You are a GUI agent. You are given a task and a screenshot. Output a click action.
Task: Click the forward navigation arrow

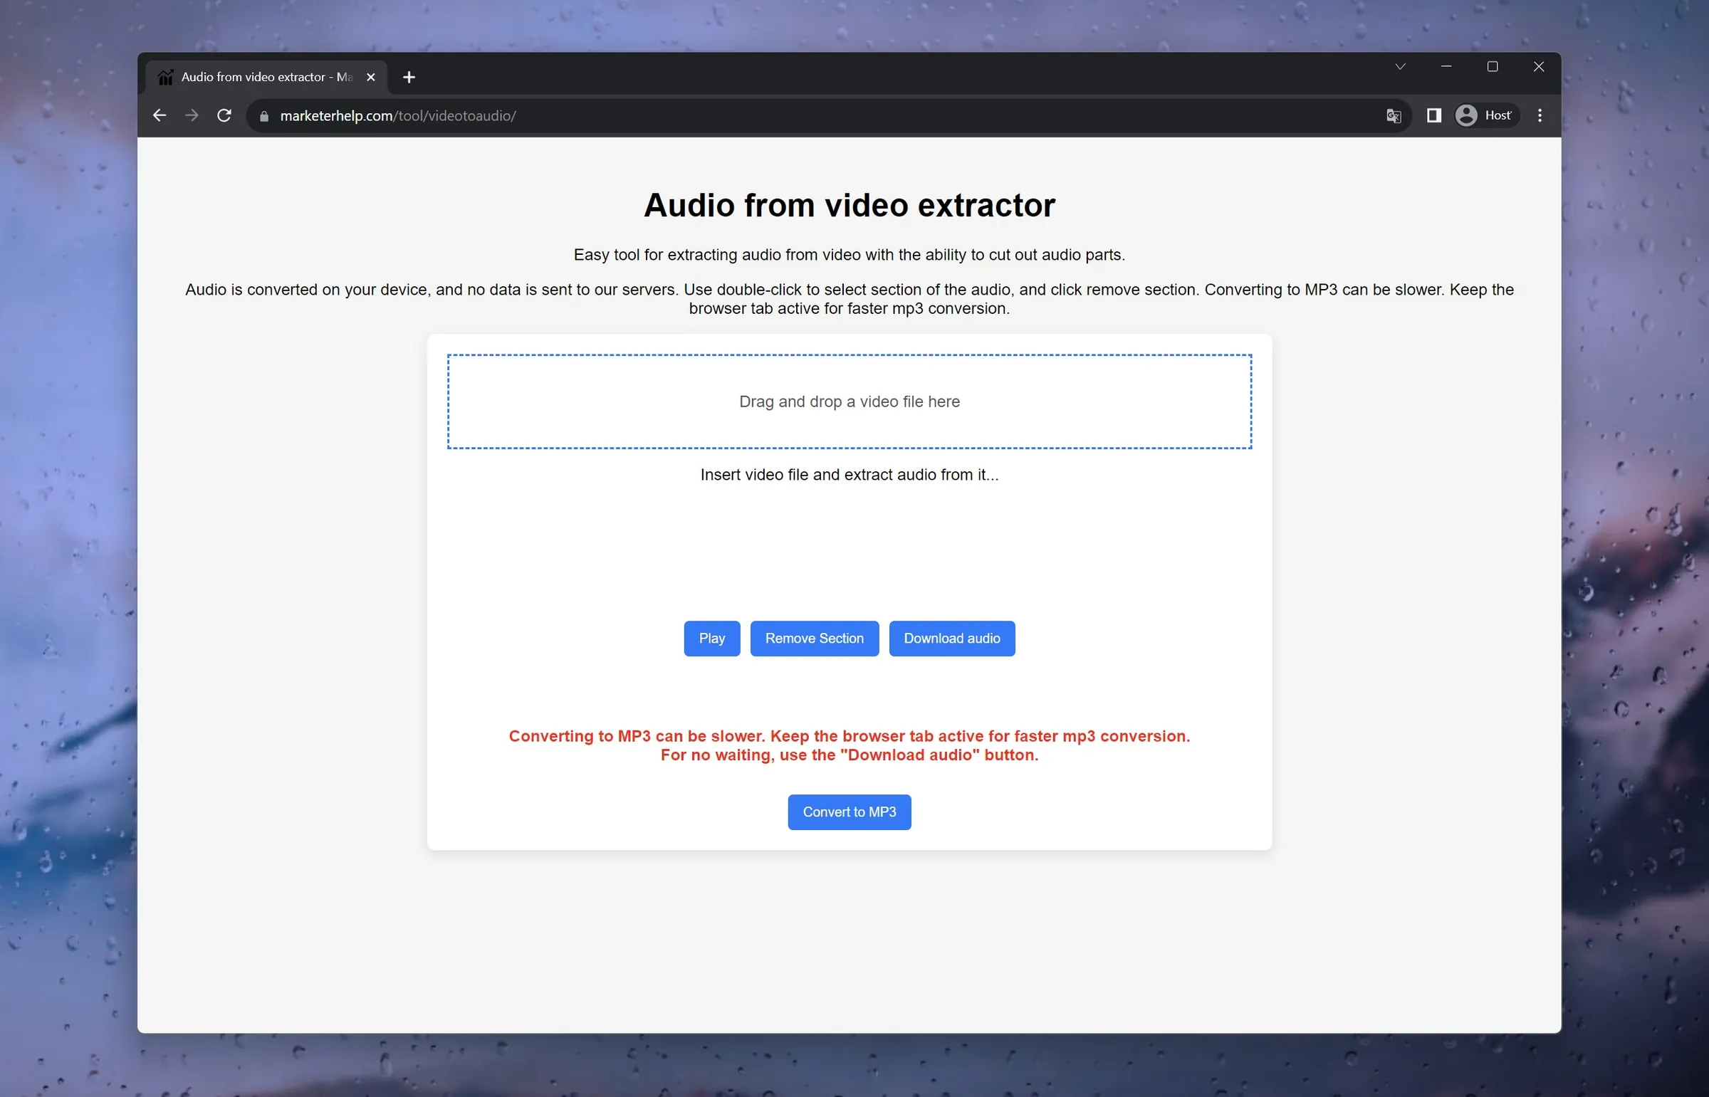(x=191, y=115)
